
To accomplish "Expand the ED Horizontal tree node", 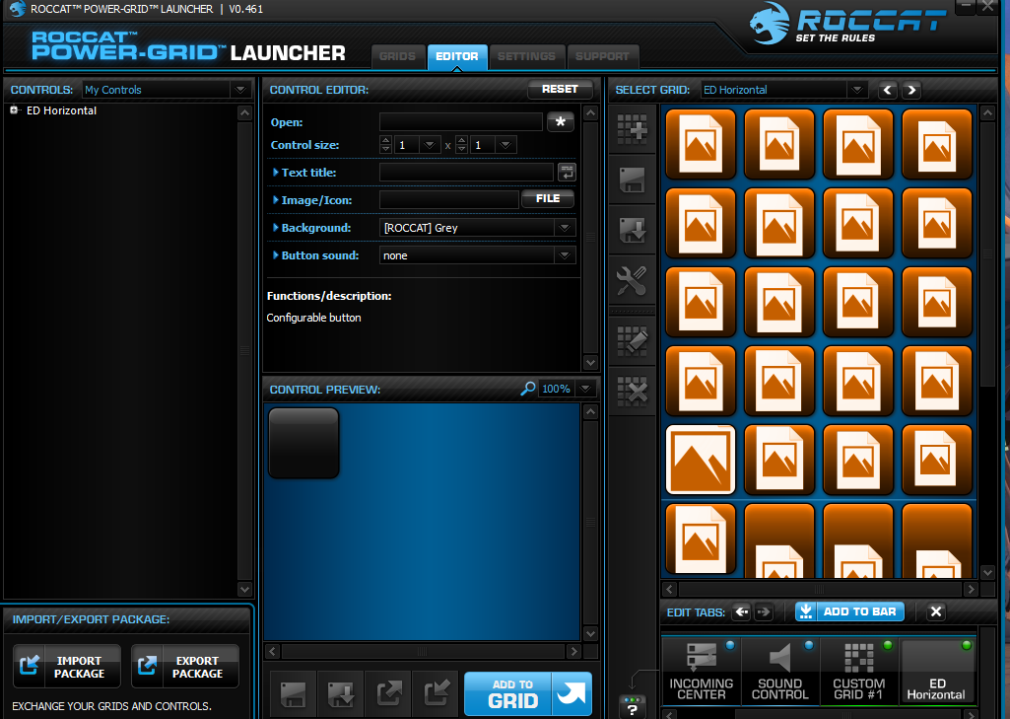I will tap(14, 110).
